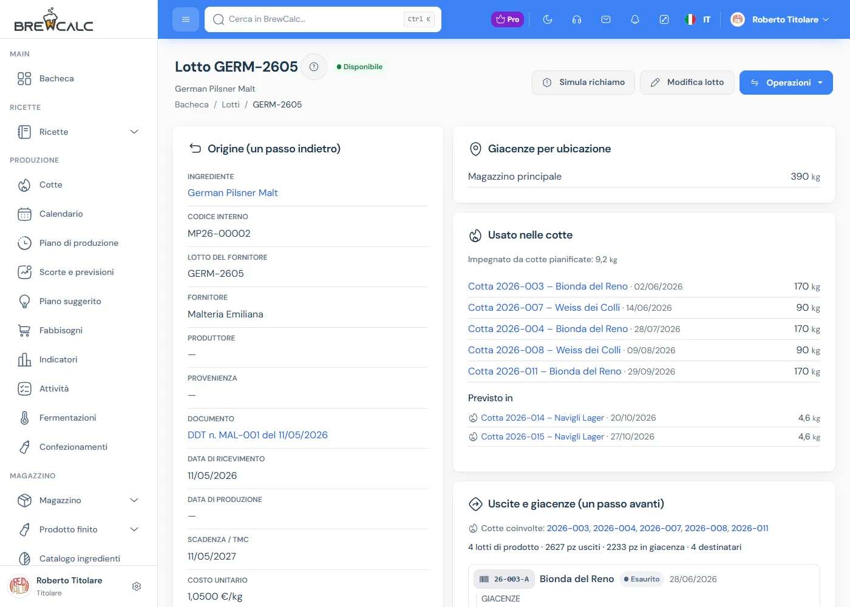
Task: Open notifications bell icon
Action: click(635, 19)
